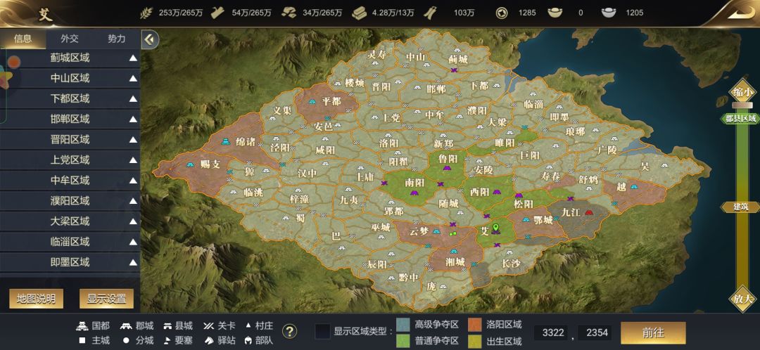This screenshot has height=350, width=760.
Task: Tap the copper coin icon
Action: click(501, 13)
